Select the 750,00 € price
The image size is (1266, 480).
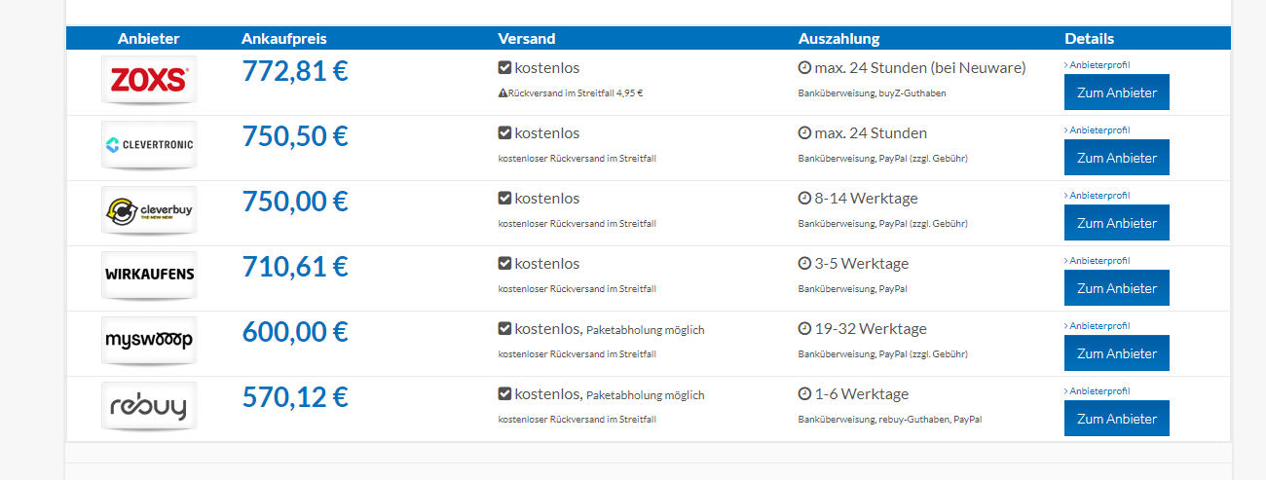pyautogui.click(x=295, y=202)
